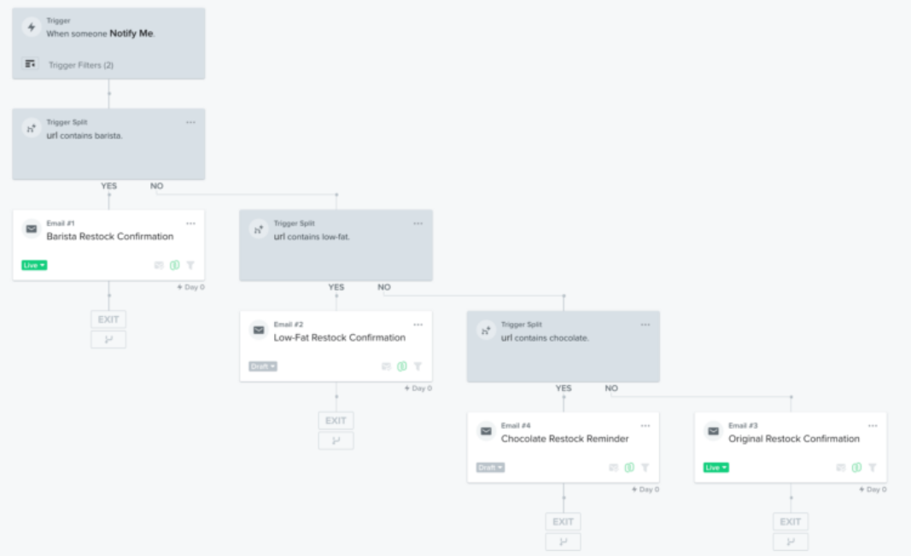This screenshot has height=556, width=911.
Task: Click the envelope icon of Email #1
Action: 31,229
